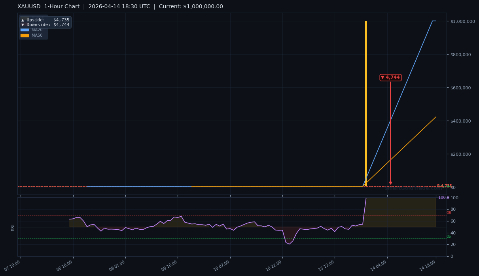Expand the Upside/Downside tooltip box

[x=45, y=22]
